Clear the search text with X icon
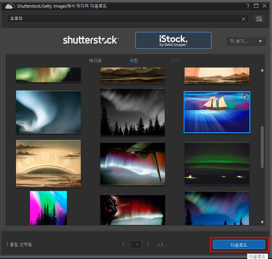The image size is (272, 259). (243, 19)
